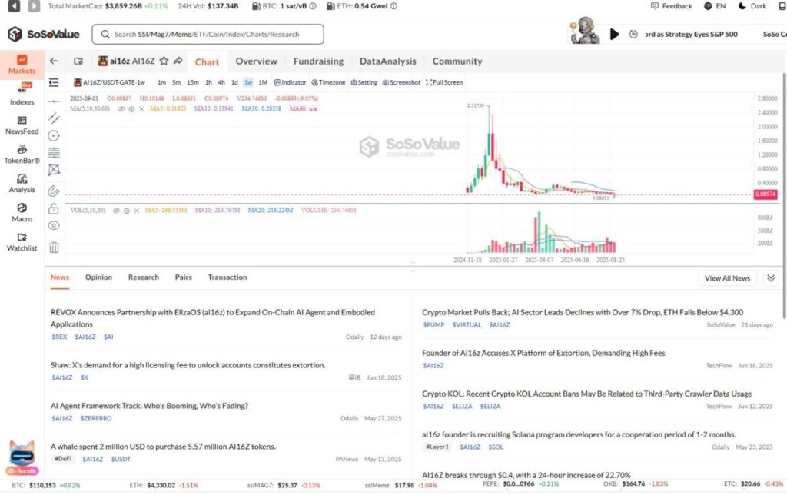Select the 15m timeframe

(x=193, y=82)
